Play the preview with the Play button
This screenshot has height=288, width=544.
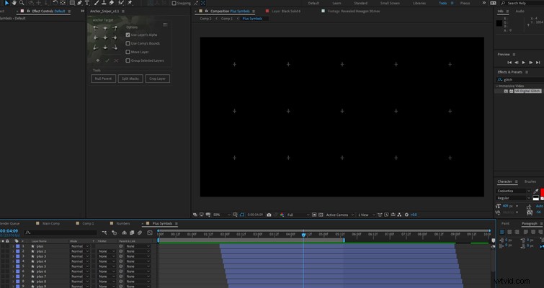[524, 63]
